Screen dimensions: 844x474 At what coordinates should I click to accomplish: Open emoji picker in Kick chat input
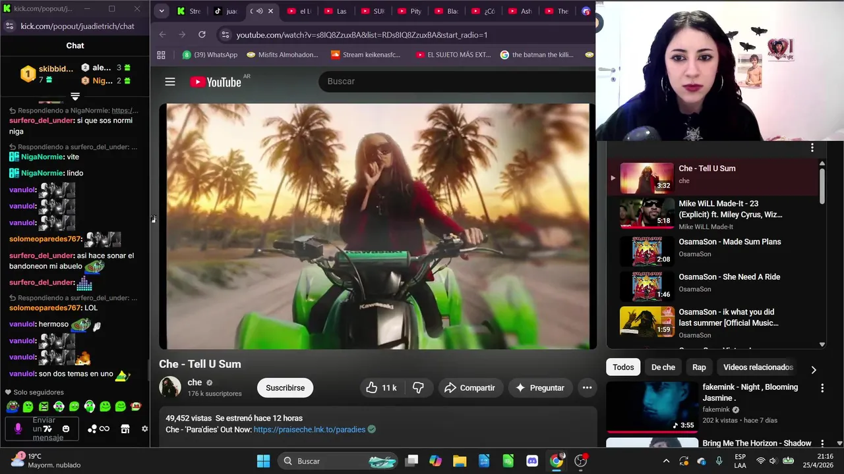coord(65,429)
